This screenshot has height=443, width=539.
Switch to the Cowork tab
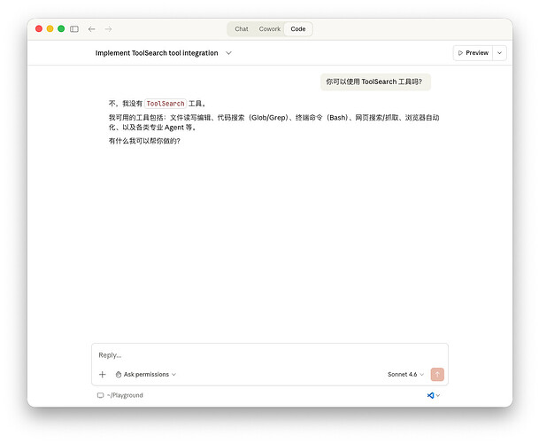coord(269,29)
